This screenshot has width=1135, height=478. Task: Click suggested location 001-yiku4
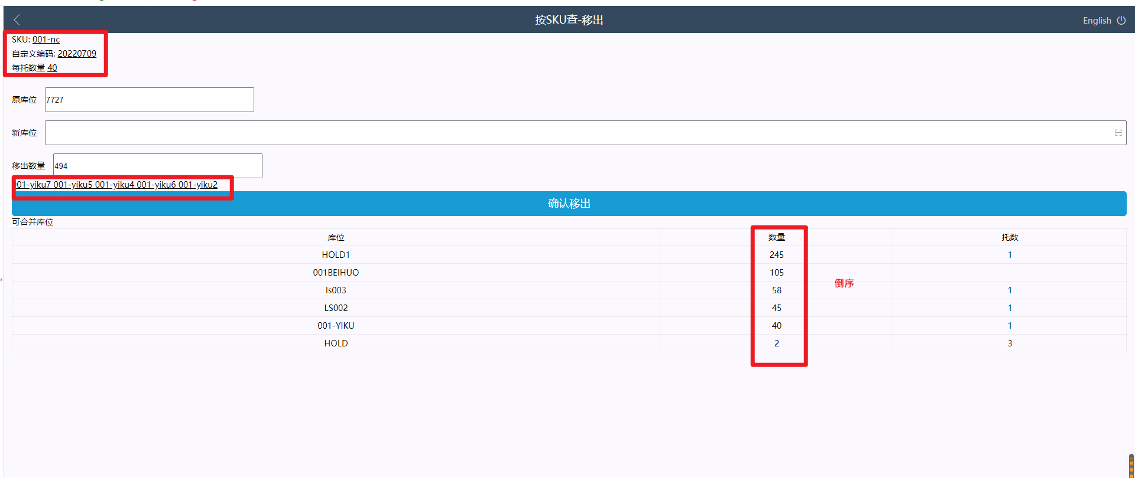[x=115, y=185]
